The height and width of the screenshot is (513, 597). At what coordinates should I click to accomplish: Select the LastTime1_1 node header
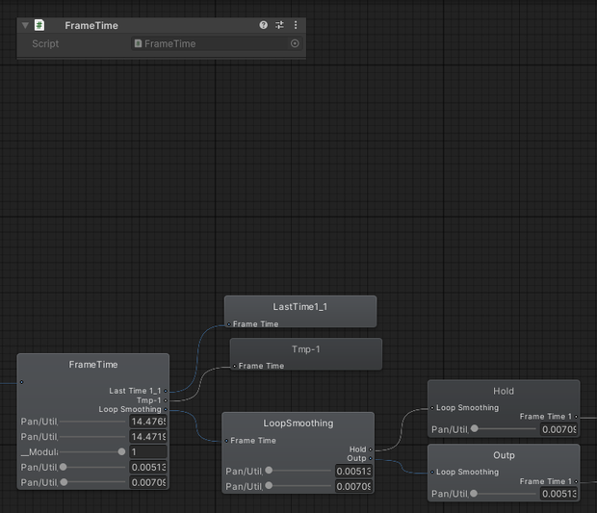[x=300, y=307]
